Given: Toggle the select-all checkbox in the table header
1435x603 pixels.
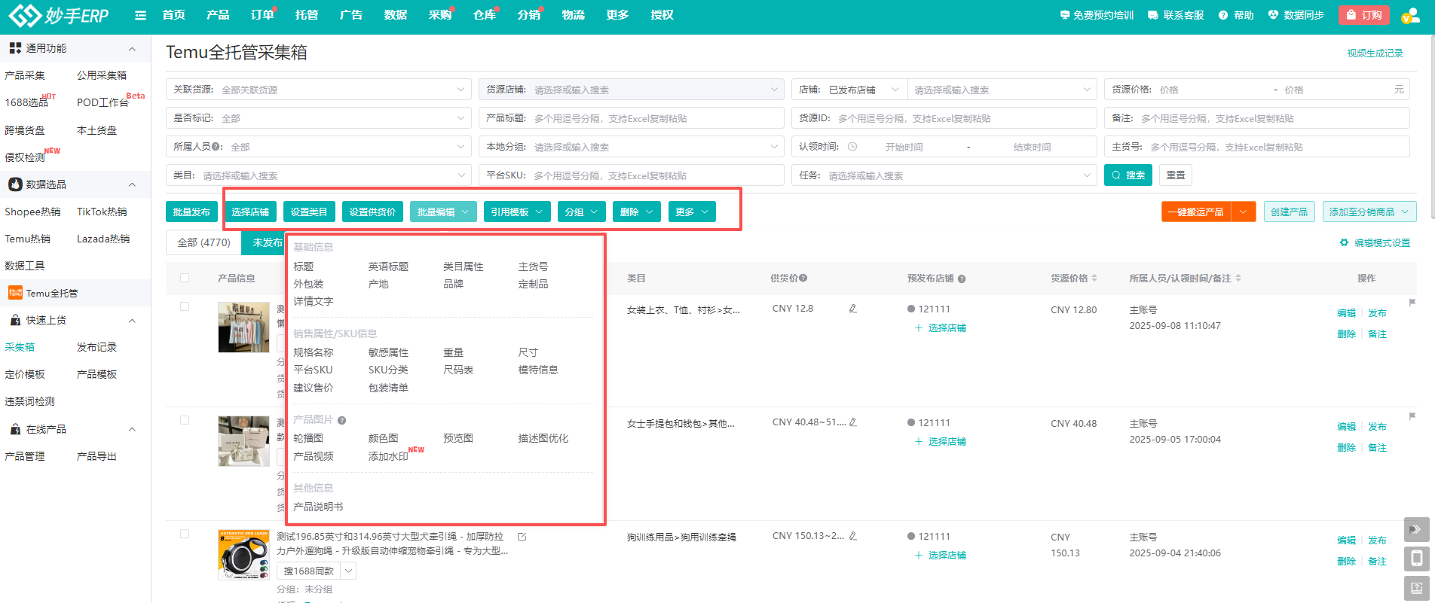Looking at the screenshot, I should coord(185,278).
